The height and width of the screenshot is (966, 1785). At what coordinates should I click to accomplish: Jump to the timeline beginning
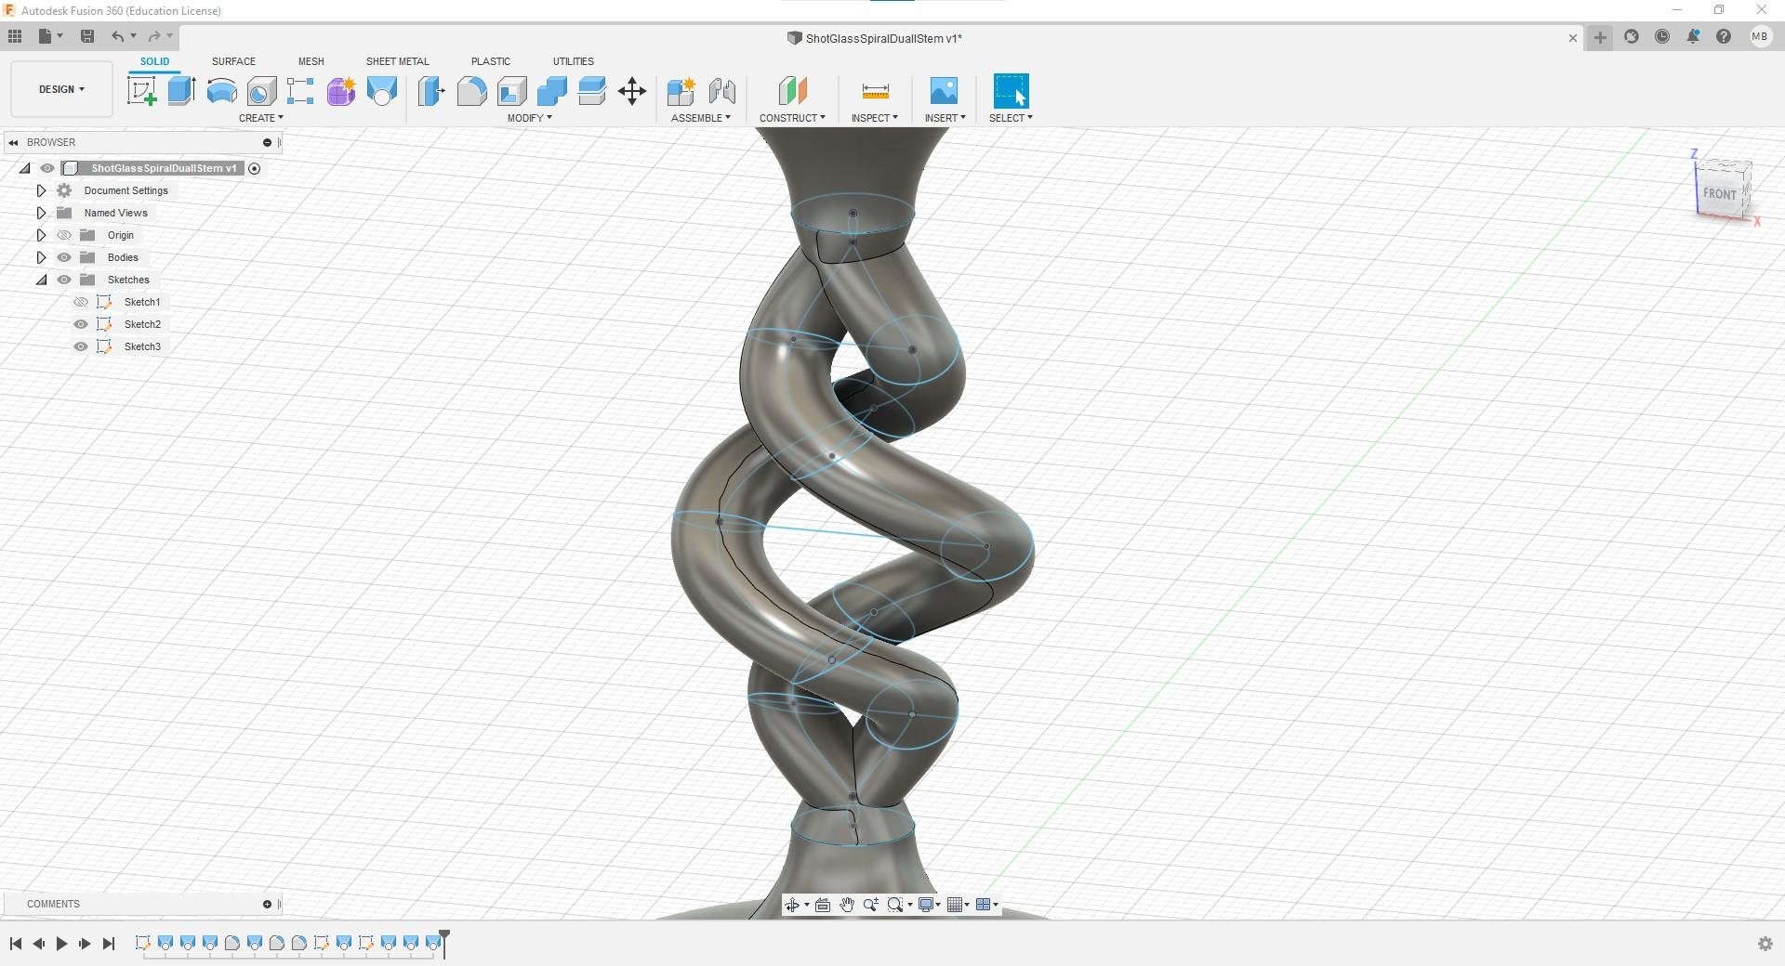(16, 944)
